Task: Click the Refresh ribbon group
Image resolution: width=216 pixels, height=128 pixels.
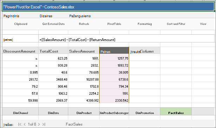Action: pyautogui.click(x=84, y=24)
